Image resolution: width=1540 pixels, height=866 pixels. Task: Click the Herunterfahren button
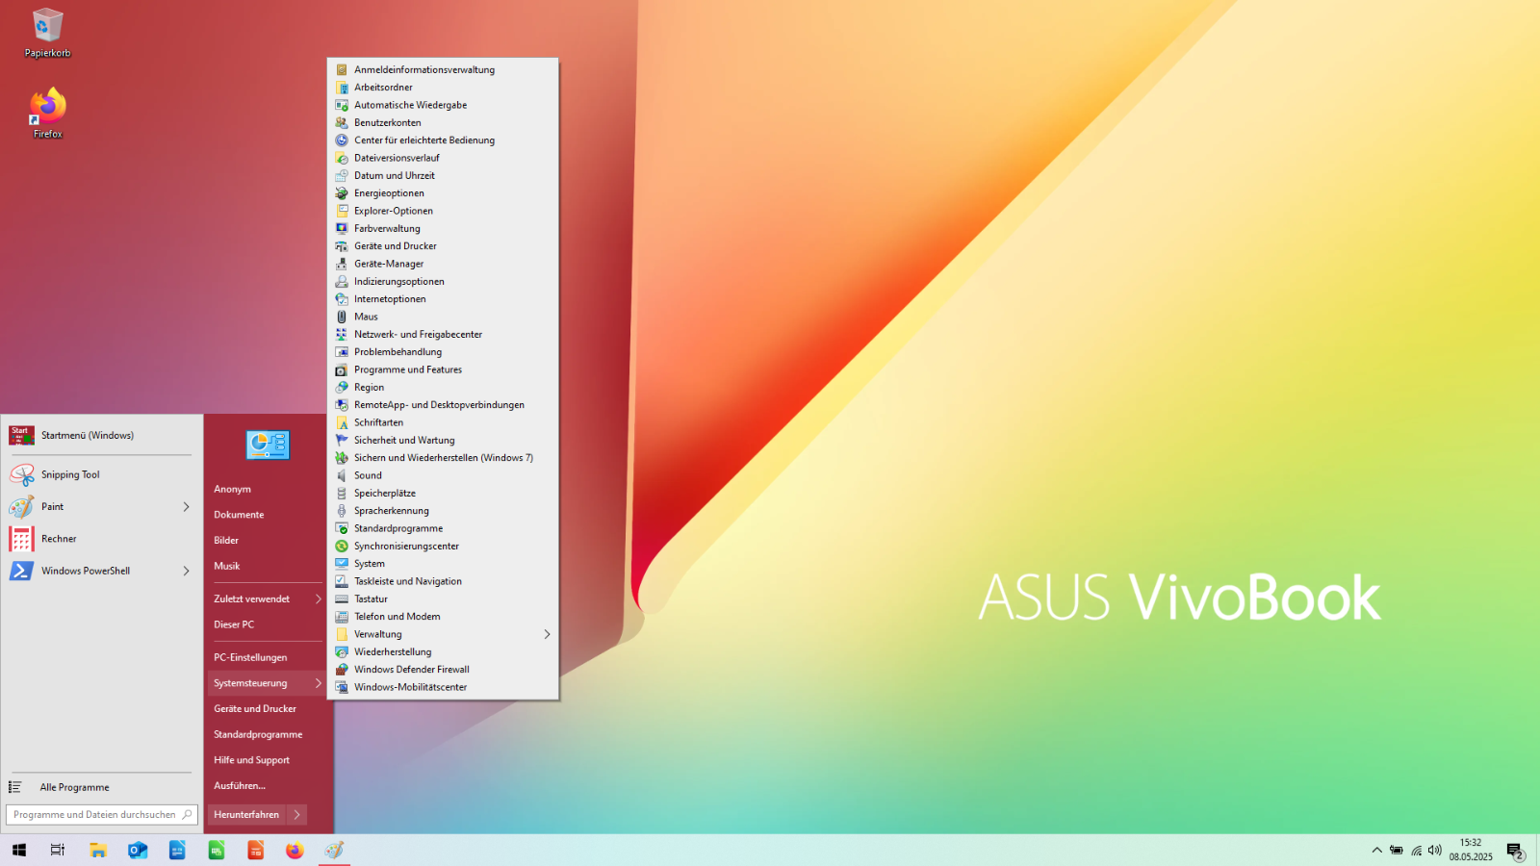tap(246, 814)
